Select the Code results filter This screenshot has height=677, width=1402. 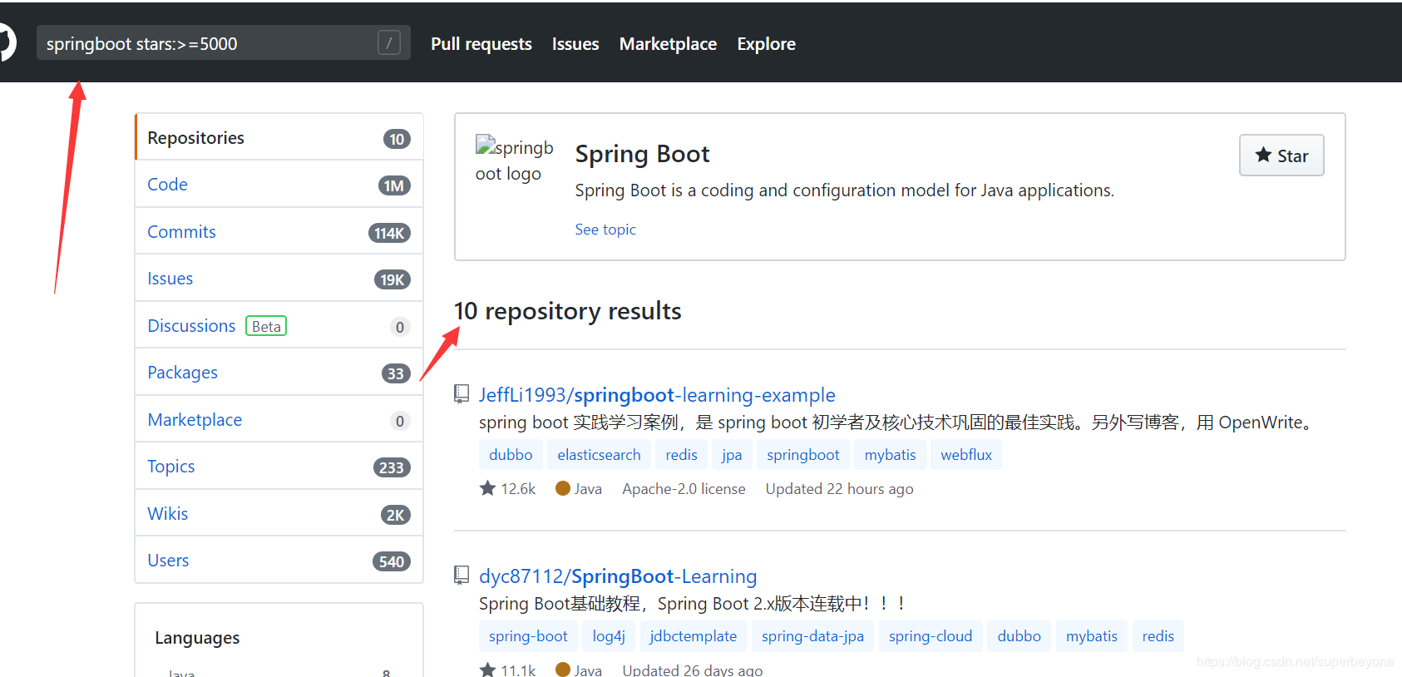[279, 185]
